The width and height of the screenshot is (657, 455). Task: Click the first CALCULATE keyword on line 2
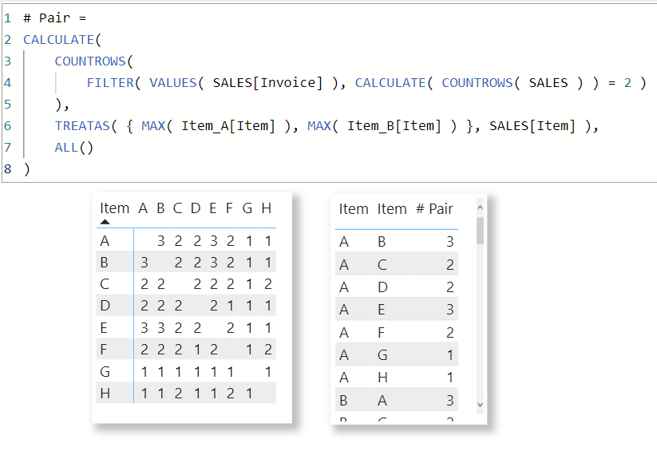click(58, 40)
